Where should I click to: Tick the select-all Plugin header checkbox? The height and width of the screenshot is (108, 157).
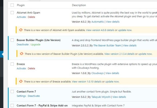[12, 5]
